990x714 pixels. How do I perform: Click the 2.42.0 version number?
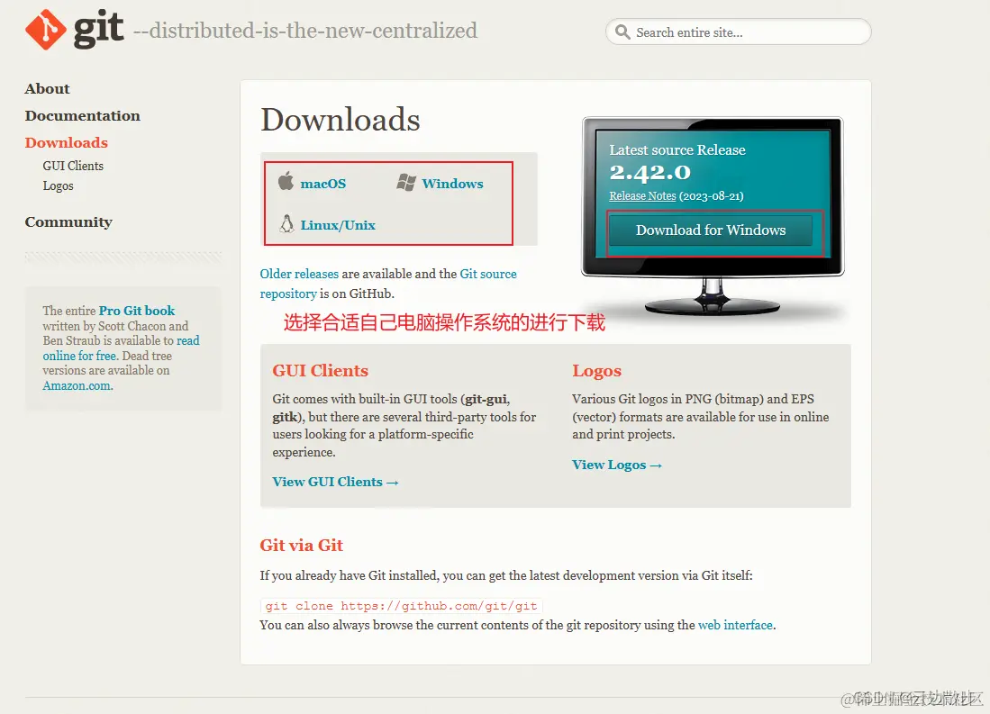coord(650,172)
